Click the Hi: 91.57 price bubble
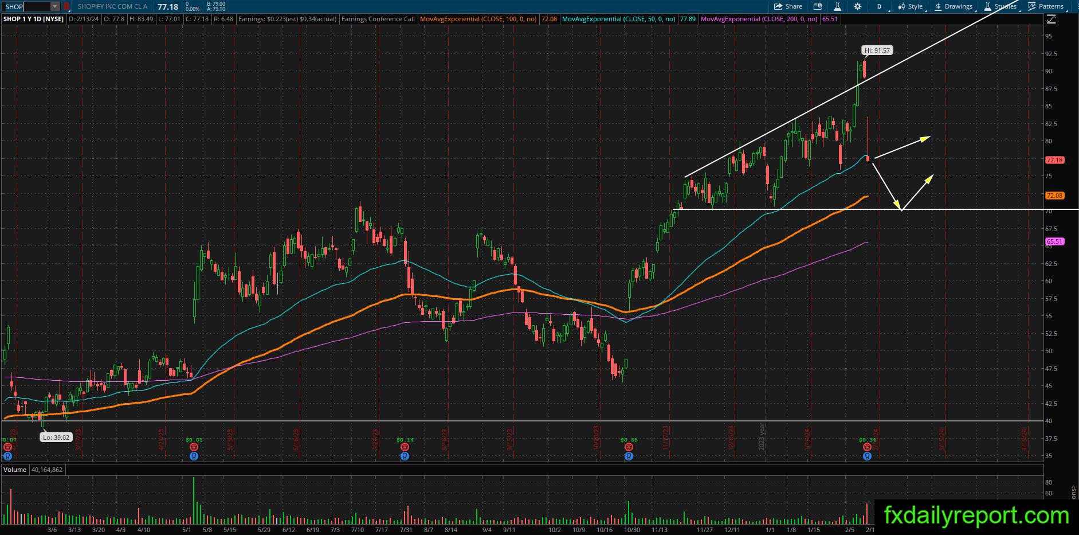The image size is (1079, 535). (877, 50)
